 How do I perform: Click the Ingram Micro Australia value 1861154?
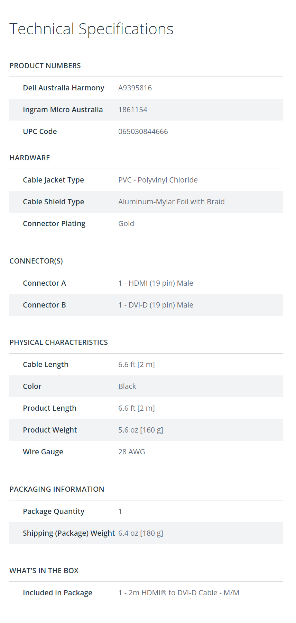click(133, 110)
